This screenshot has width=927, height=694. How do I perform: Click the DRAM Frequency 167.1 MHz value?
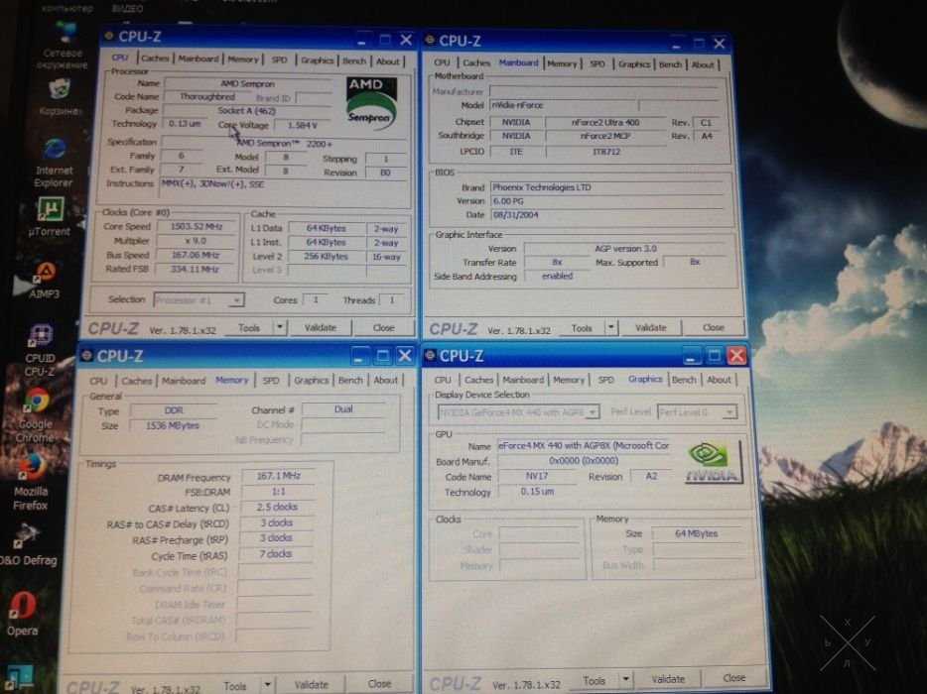click(279, 476)
